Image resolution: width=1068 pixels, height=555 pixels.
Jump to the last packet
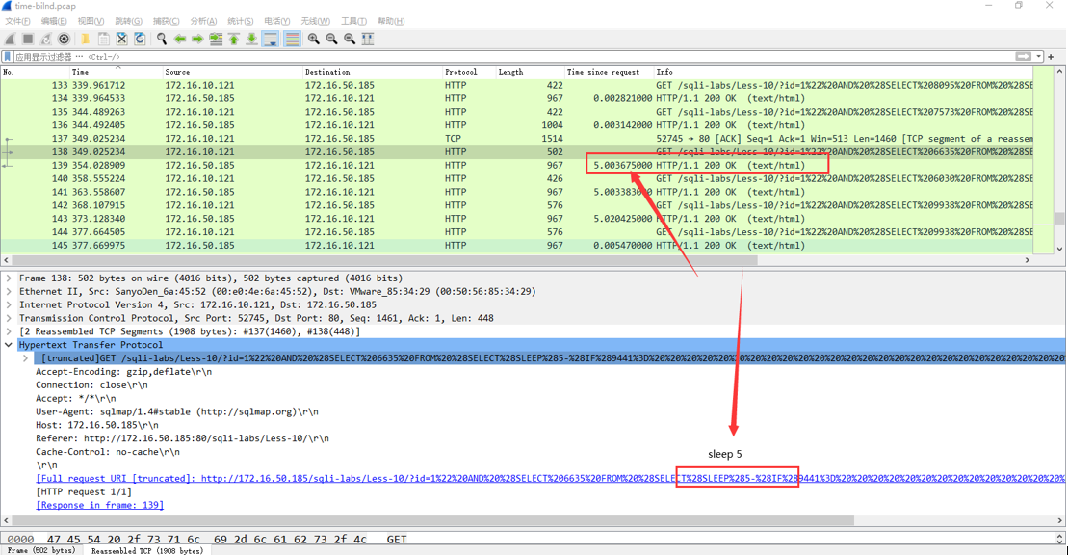pos(252,39)
